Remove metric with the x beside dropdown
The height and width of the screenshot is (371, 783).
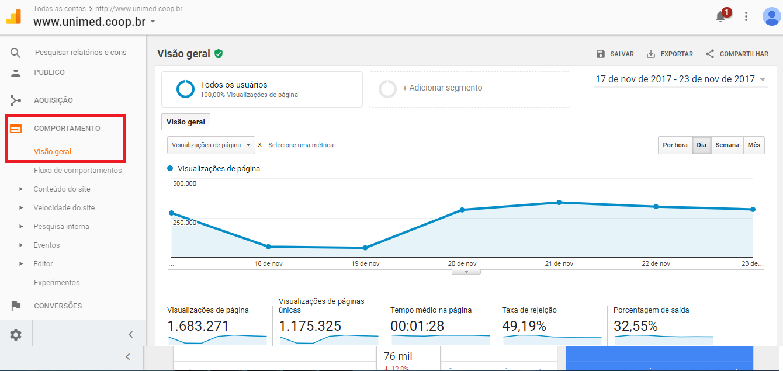(260, 145)
